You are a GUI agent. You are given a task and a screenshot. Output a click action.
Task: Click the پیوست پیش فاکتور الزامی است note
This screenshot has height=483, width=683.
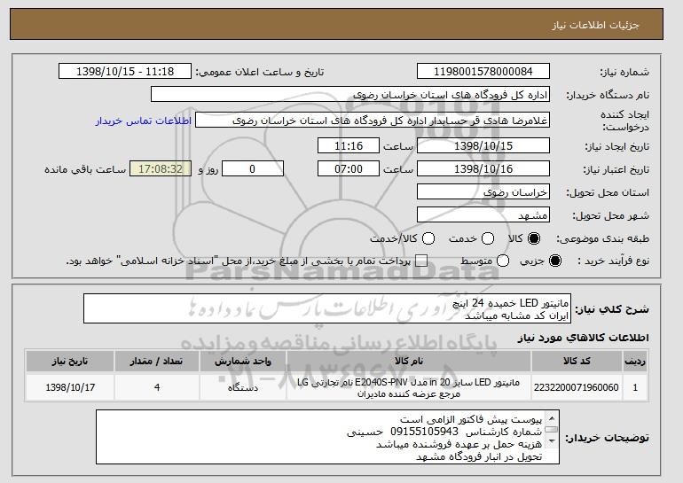point(471,419)
